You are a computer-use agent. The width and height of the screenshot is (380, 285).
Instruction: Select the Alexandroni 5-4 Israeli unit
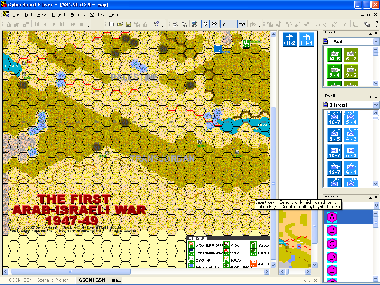click(x=351, y=118)
